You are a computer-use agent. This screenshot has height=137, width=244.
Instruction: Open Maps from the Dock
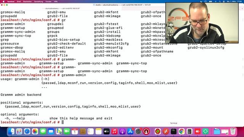[59, 131]
